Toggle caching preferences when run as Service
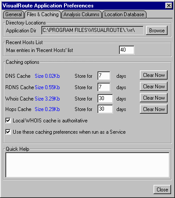This screenshot has width=175, height=198. coord(8,132)
